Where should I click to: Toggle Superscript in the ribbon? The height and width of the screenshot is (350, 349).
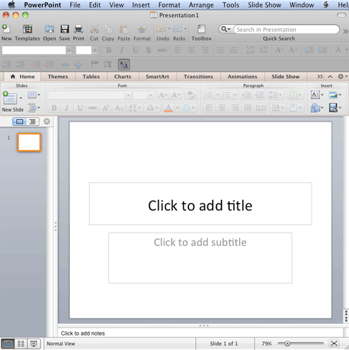point(105,108)
